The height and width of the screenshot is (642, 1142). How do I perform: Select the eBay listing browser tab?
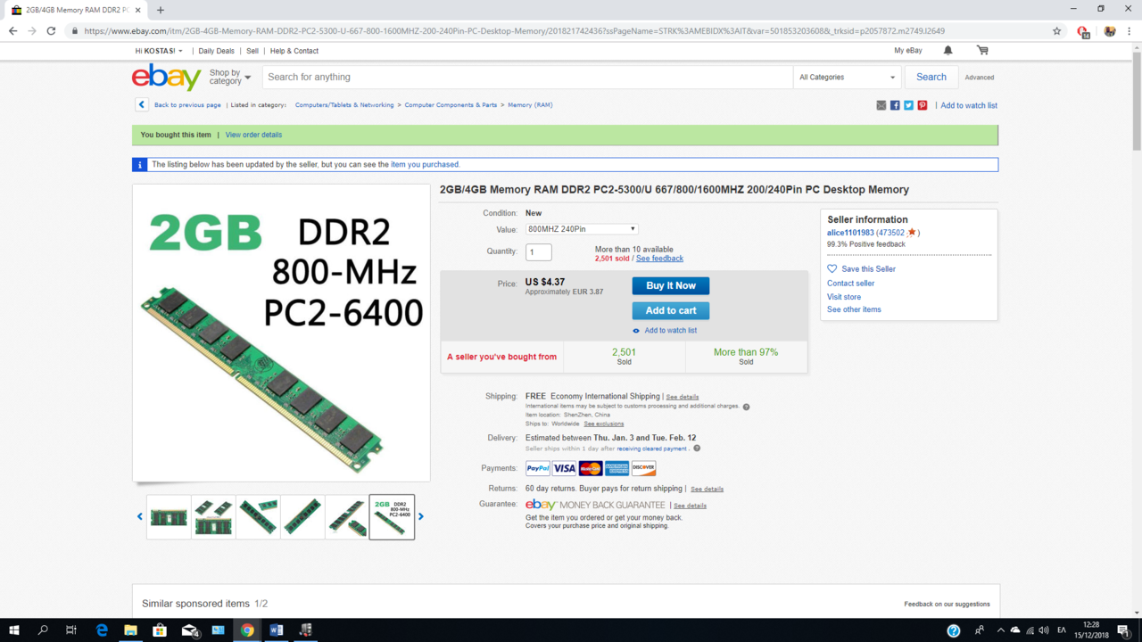[75, 10]
